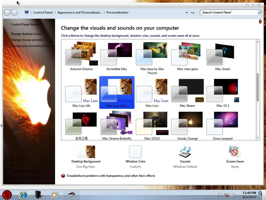Image resolution: width=266 pixels, height=200 pixels.
Task: Open the help icon at top right
Action: coord(260,21)
